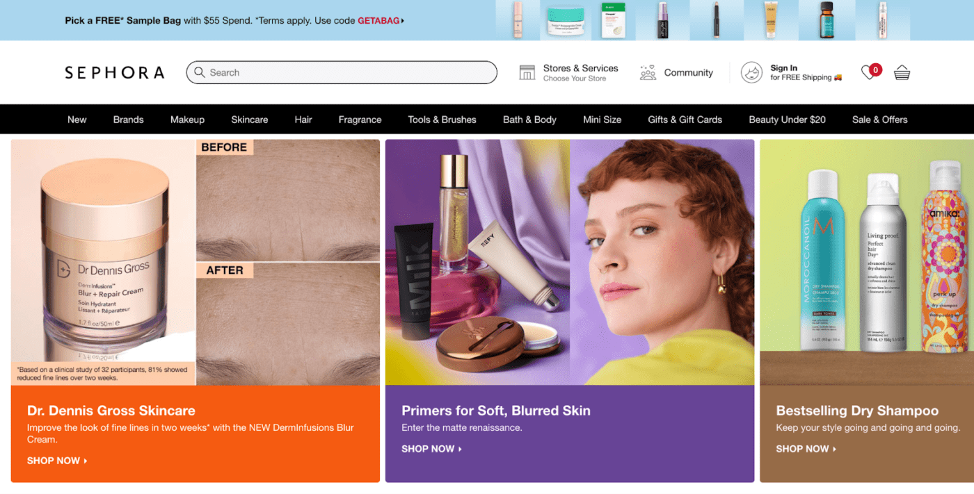Viewport: 974px width, 494px height.
Task: Click the arrow after GETBAG code
Action: 403,21
